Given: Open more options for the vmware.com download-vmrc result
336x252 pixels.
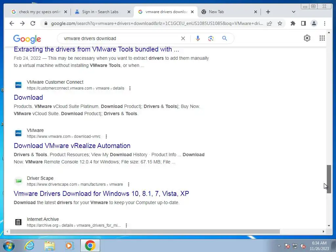Looking at the screenshot, I should tap(106, 136).
